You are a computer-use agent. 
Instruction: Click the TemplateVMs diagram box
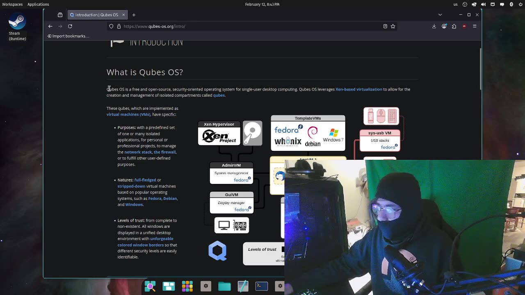(x=308, y=133)
